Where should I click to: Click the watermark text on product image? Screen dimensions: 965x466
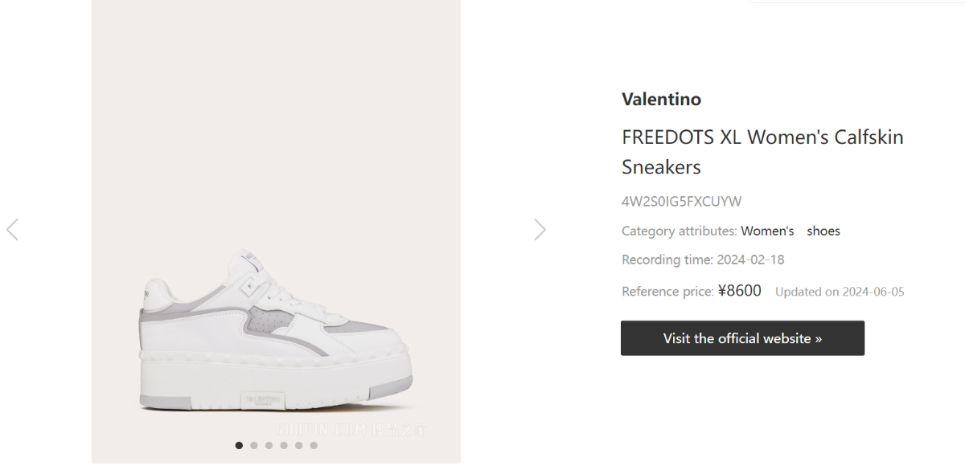tap(352, 431)
